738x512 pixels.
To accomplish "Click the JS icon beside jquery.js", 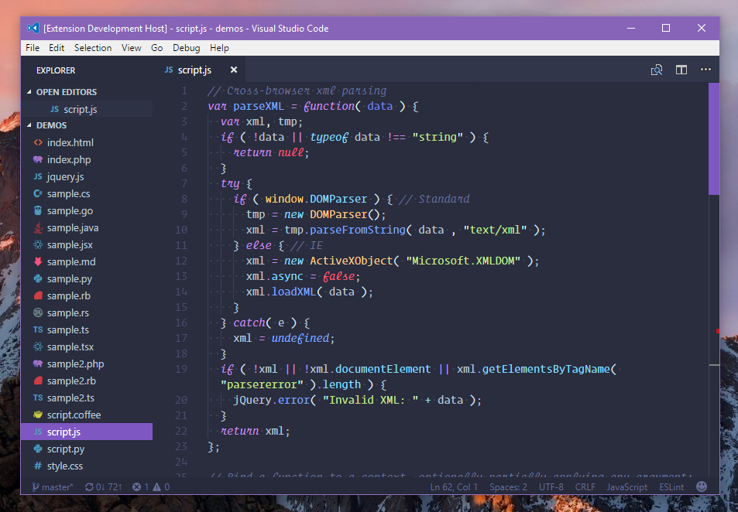I will (38, 176).
